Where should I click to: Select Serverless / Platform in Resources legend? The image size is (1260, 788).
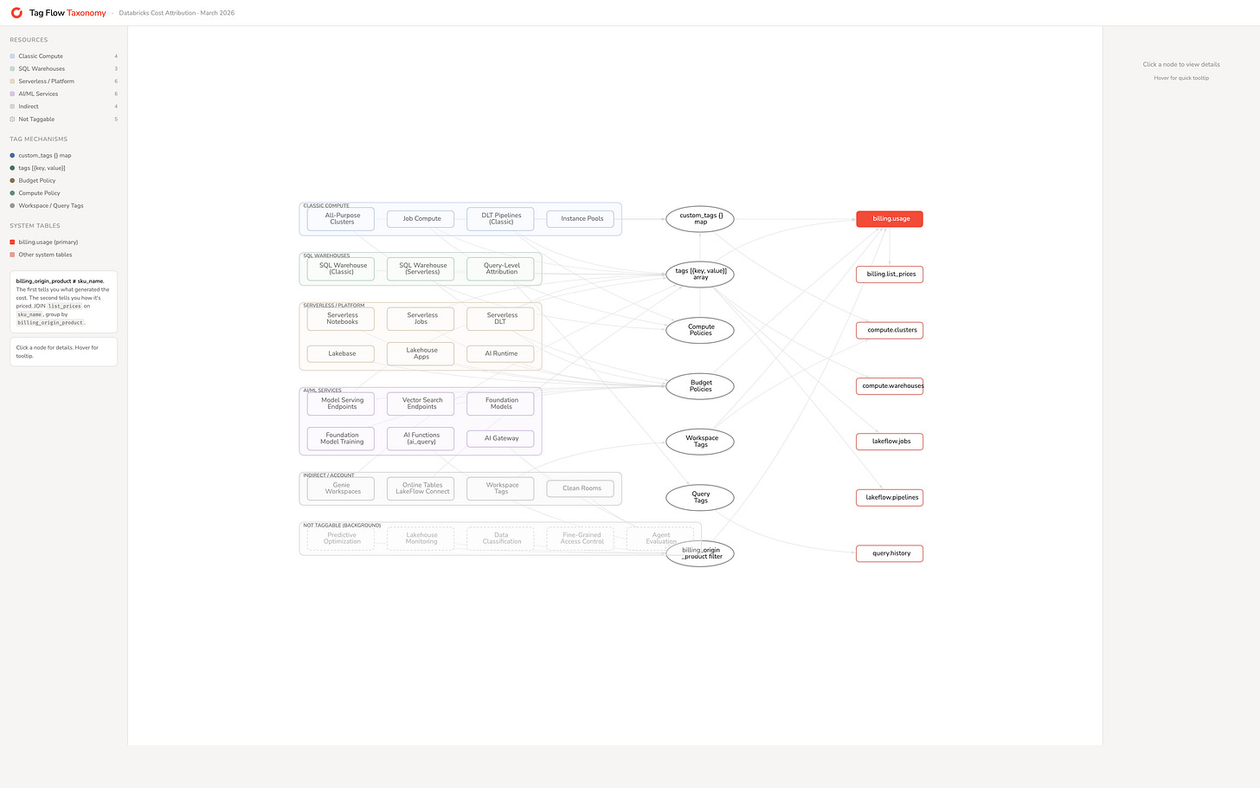click(63, 81)
